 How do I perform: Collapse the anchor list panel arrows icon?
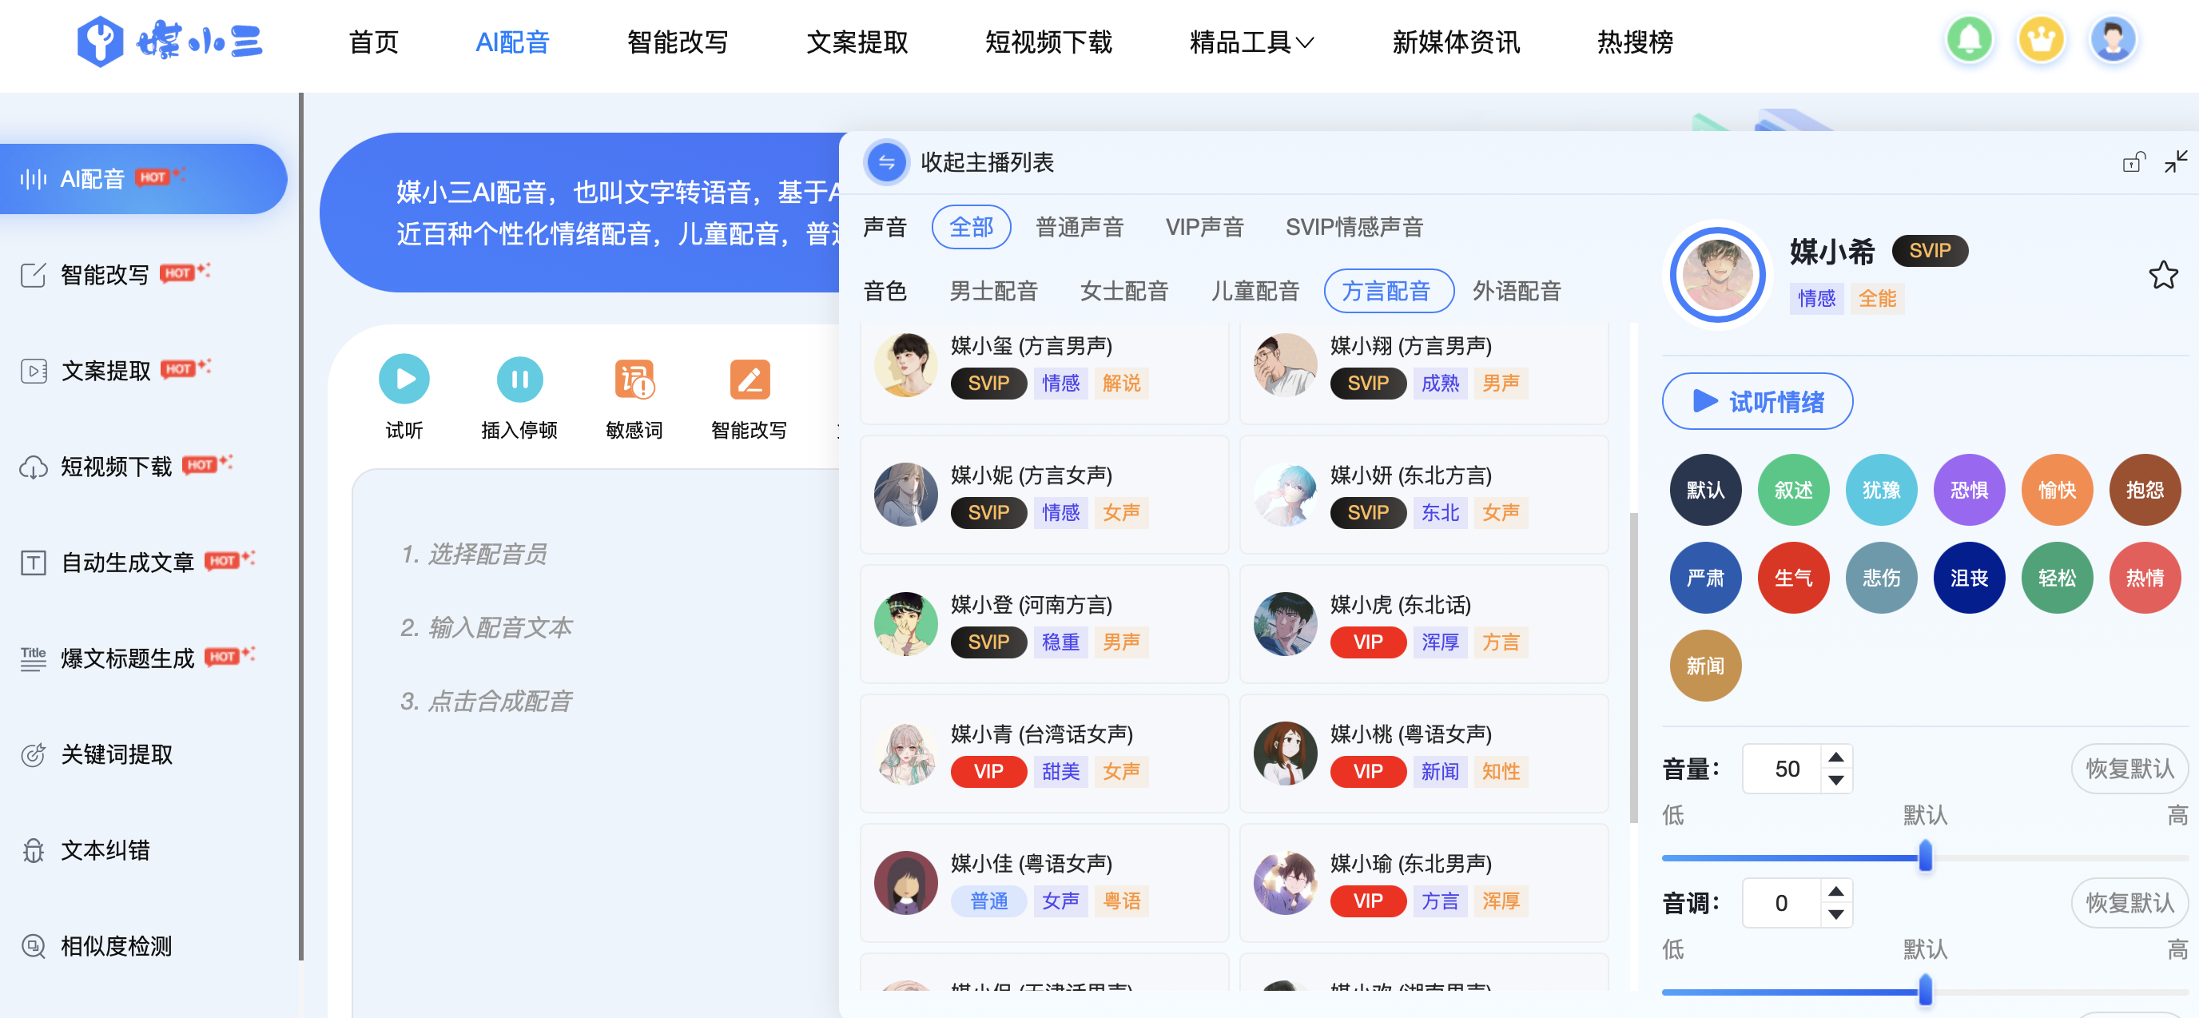(2175, 161)
